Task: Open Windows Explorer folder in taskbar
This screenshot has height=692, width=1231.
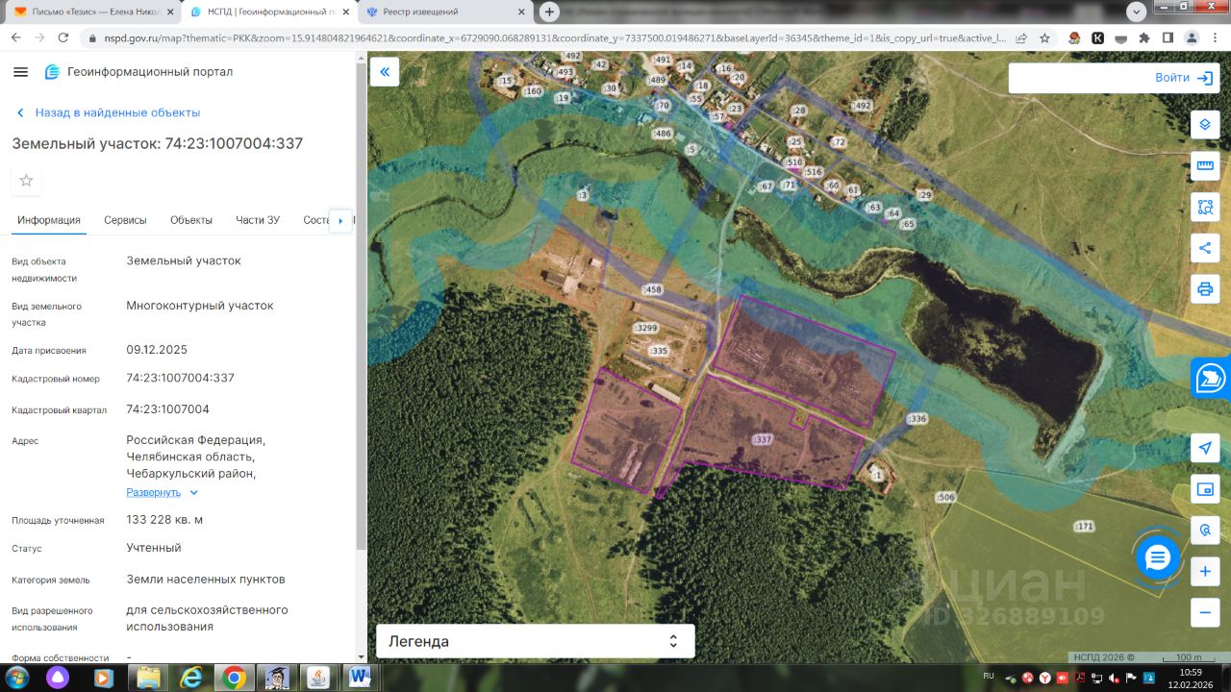Action: pos(149,678)
